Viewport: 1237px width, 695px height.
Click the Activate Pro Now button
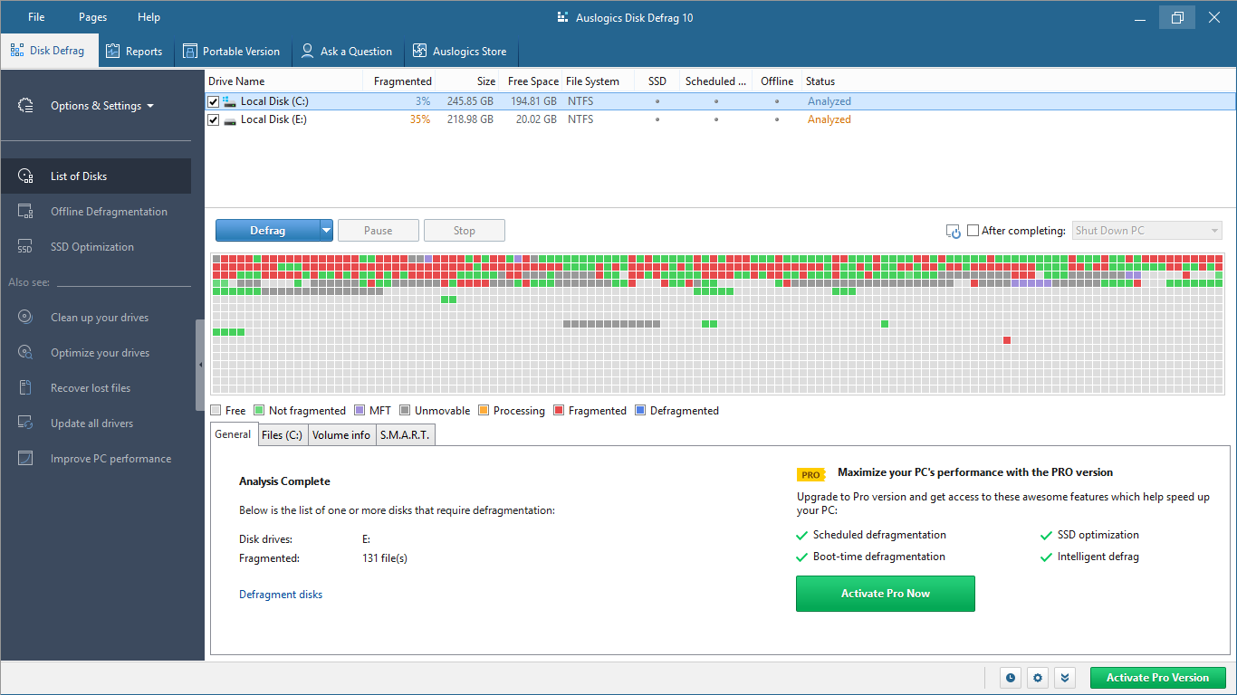886,594
